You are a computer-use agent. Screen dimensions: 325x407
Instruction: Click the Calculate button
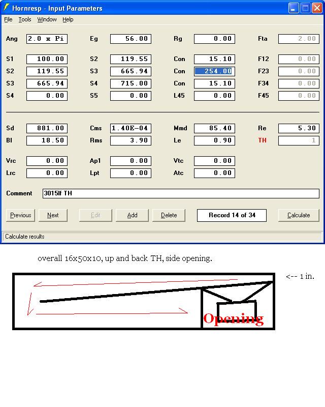pyautogui.click(x=299, y=215)
